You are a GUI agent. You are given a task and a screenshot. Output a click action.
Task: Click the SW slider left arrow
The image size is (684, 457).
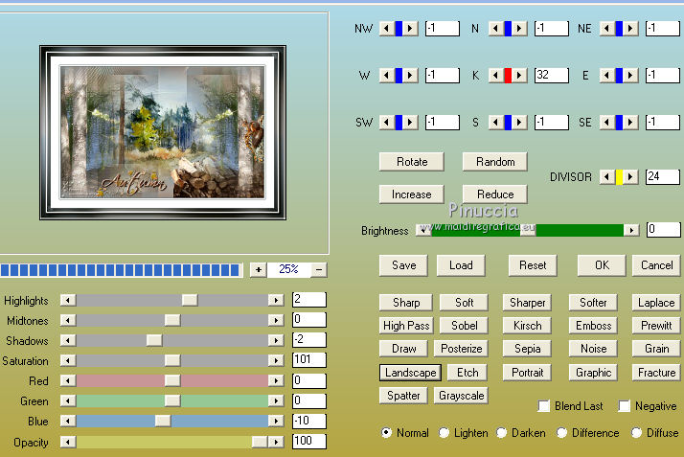click(x=386, y=123)
